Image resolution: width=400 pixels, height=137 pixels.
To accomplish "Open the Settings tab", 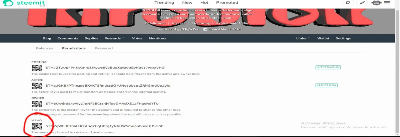I will (343, 38).
